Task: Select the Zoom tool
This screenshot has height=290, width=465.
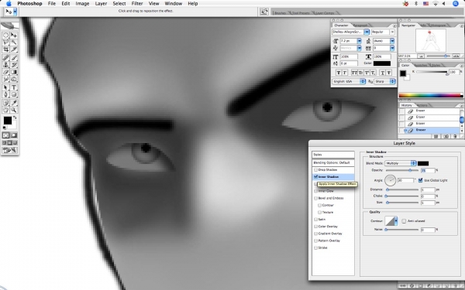Action: click(x=14, y=110)
